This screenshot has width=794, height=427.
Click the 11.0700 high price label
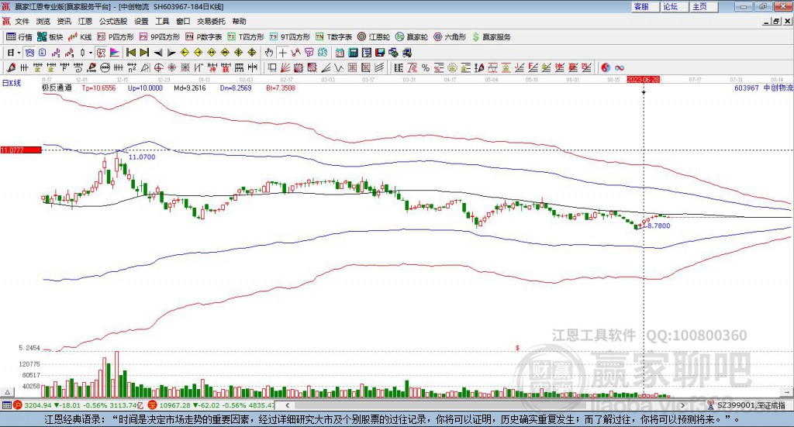click(x=142, y=157)
